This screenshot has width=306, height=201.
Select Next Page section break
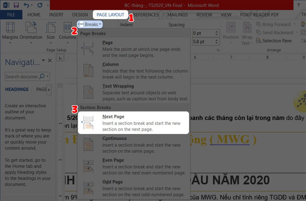click(133, 123)
